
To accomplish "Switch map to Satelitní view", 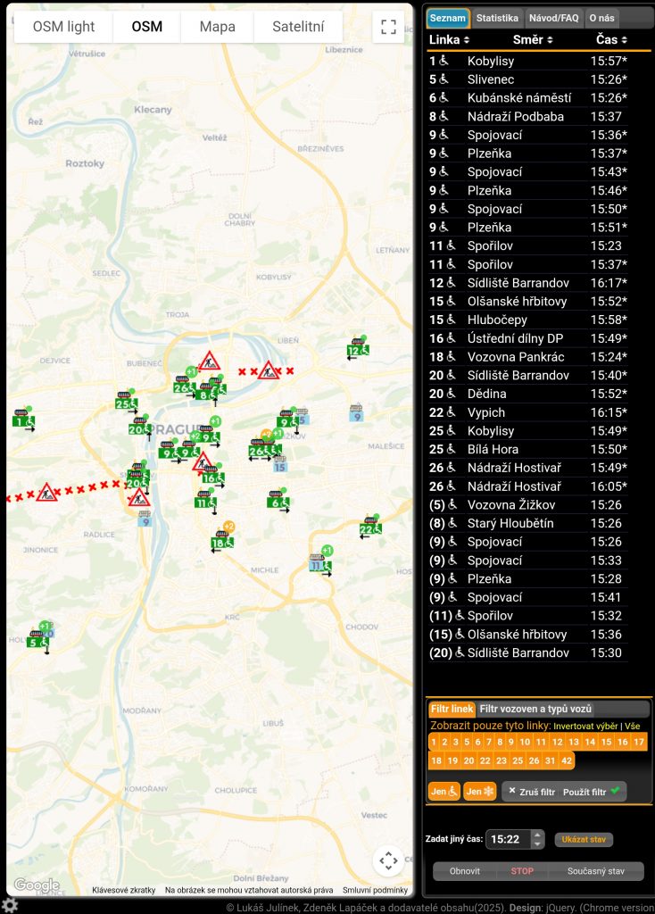I will [298, 27].
